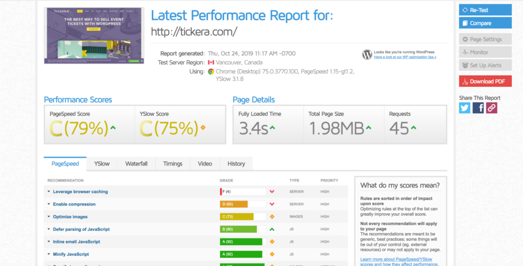Click the Canada flag icon

211,62
